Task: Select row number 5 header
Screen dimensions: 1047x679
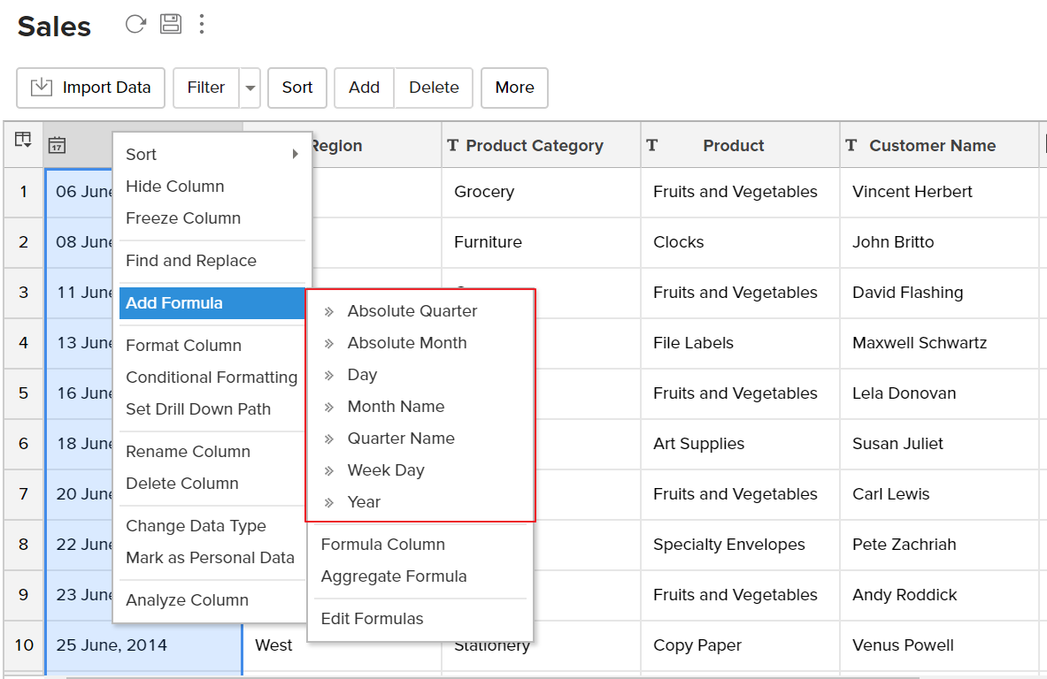Action: pos(24,393)
